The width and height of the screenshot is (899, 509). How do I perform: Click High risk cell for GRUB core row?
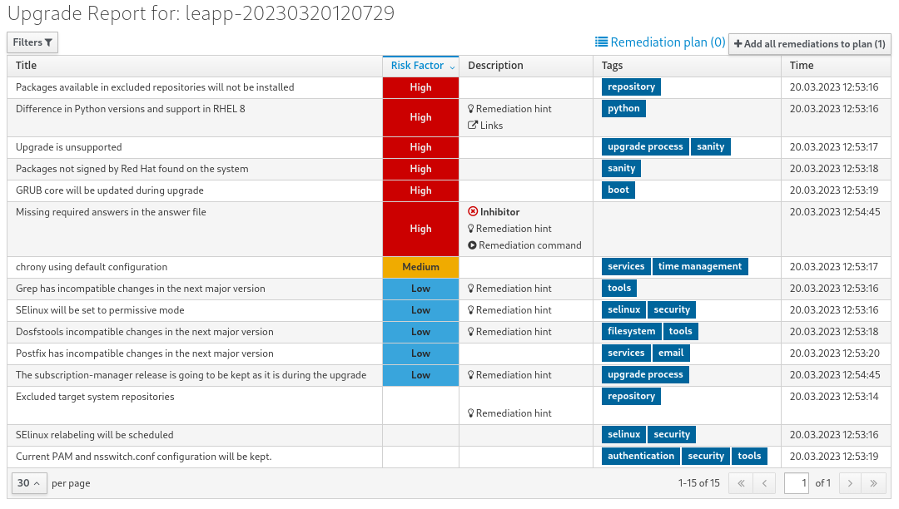[x=421, y=190]
